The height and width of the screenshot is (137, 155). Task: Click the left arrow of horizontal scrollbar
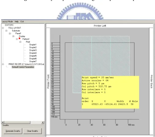point(3,122)
